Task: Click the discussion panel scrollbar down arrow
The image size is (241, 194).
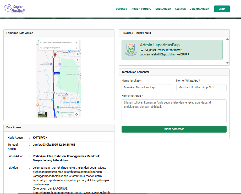Action: [227, 63]
